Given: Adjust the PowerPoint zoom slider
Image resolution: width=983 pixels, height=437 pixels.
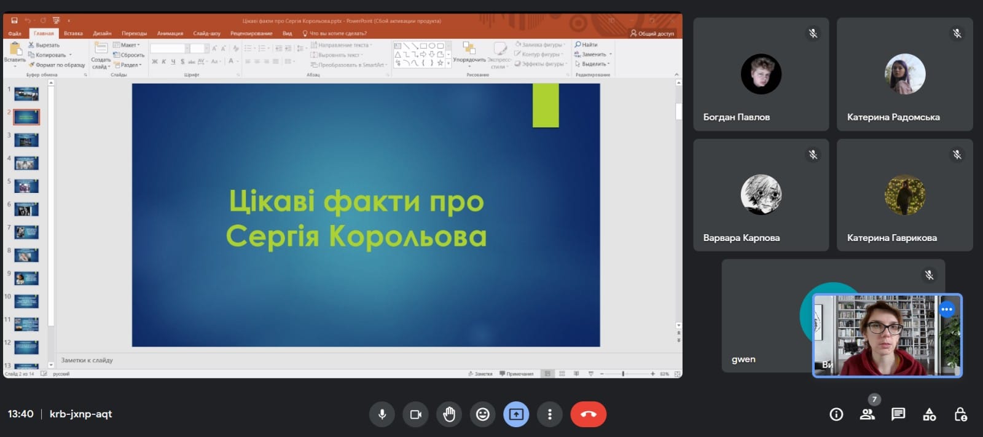Looking at the screenshot, I should click(x=623, y=374).
